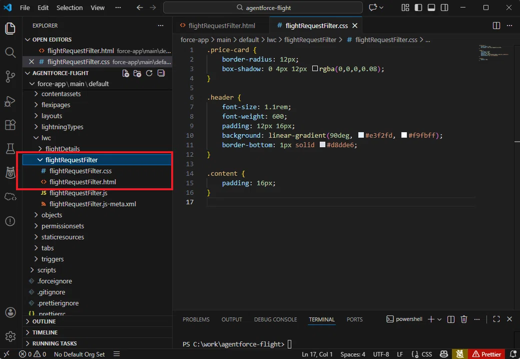This screenshot has width=520, height=359.
Task: Kill terminal with trash icon
Action: (464, 319)
